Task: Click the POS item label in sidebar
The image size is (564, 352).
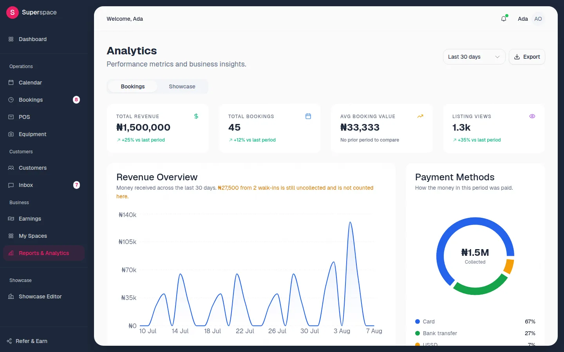Action: [x=24, y=117]
